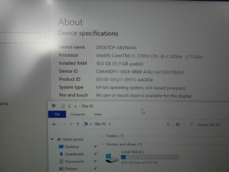Select the Local Disk (C:) drive icon
The width and height of the screenshot is (229, 172).
[111, 158]
